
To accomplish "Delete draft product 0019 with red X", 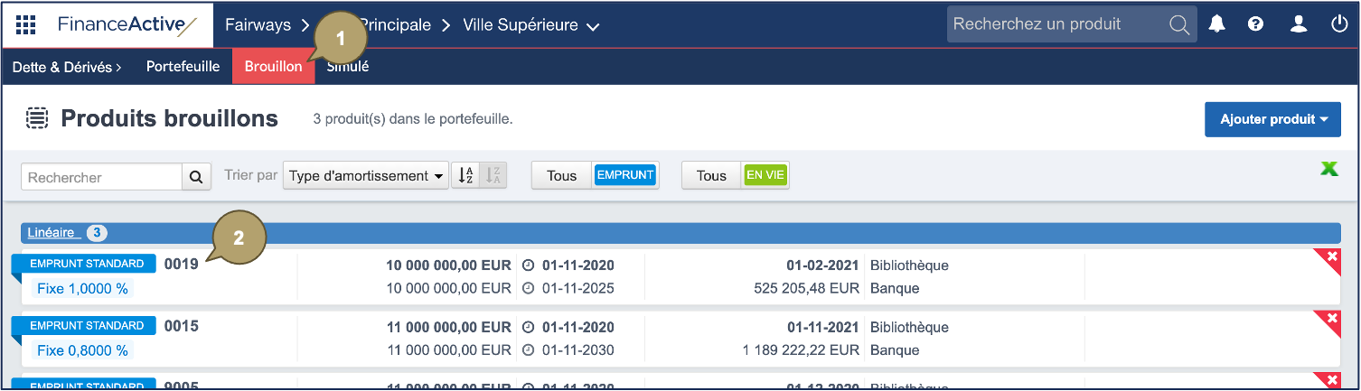I will 1331,258.
